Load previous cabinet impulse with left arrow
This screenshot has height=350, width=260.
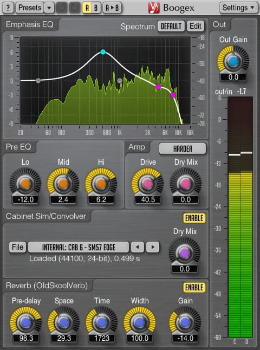coord(138,247)
